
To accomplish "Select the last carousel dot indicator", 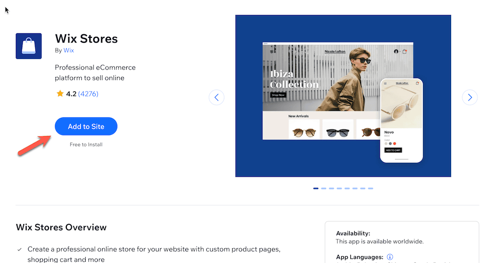I will tap(370, 188).
